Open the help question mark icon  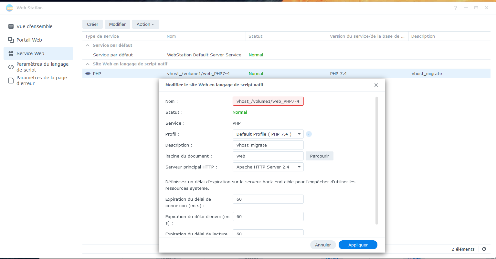pyautogui.click(x=456, y=8)
